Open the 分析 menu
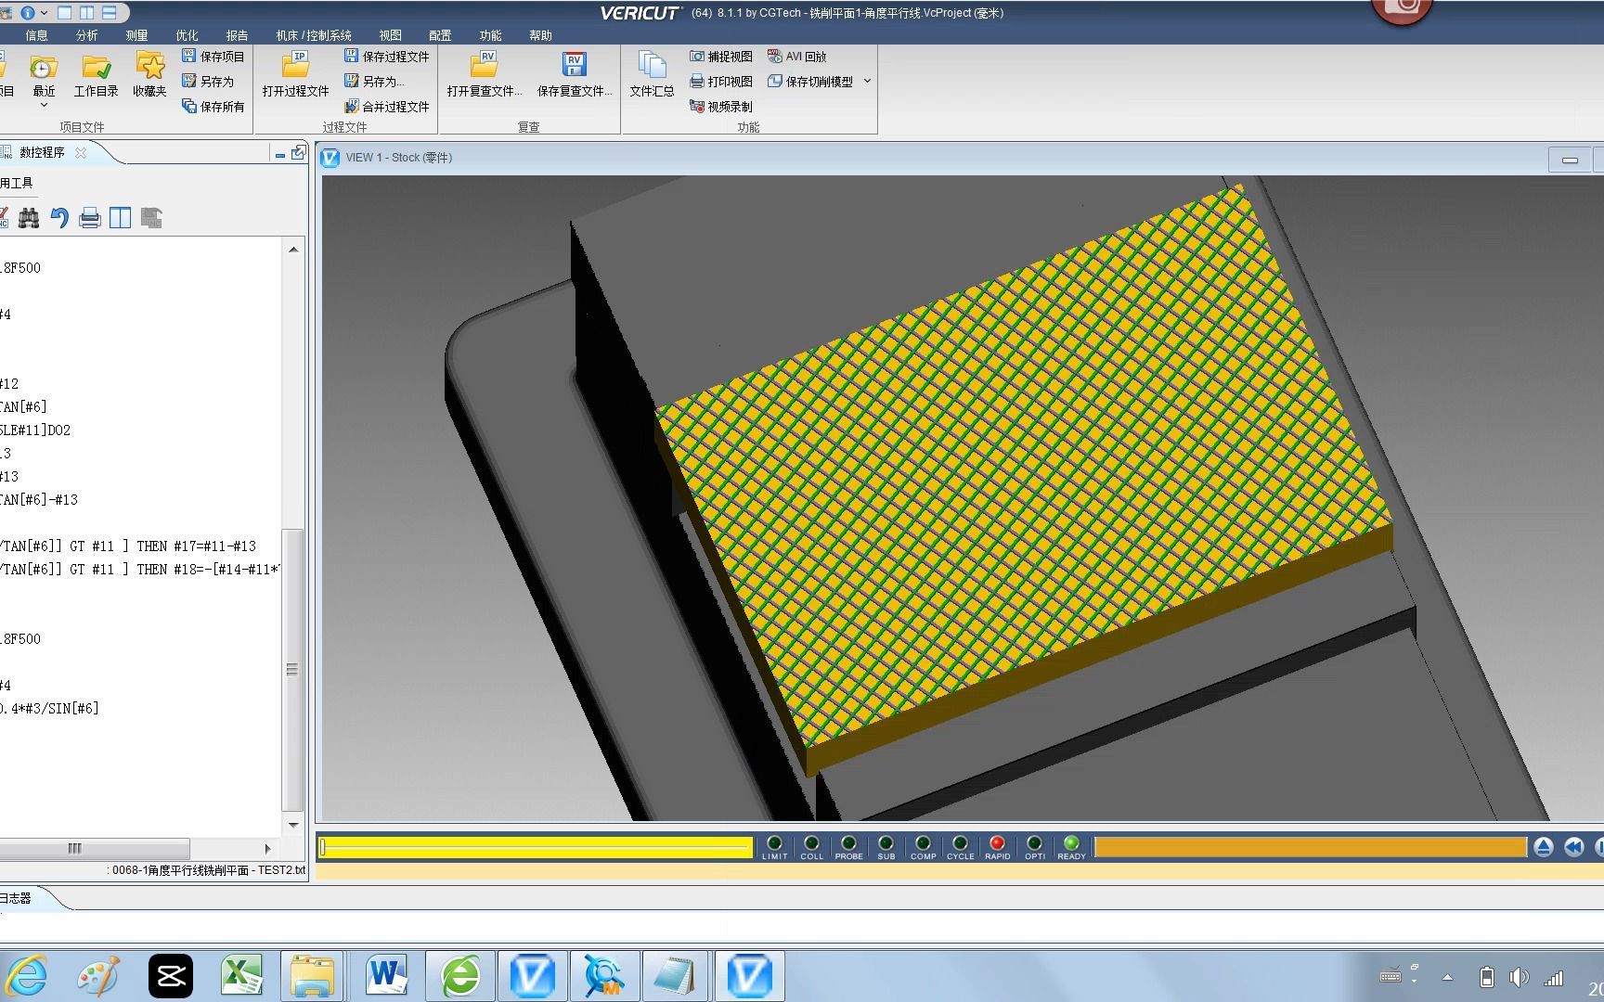This screenshot has height=1002, width=1604. [86, 35]
